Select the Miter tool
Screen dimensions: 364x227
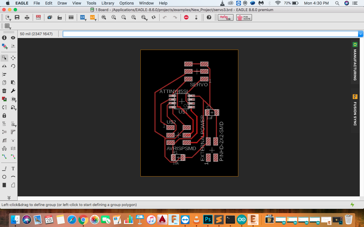pyautogui.click(x=13, y=132)
